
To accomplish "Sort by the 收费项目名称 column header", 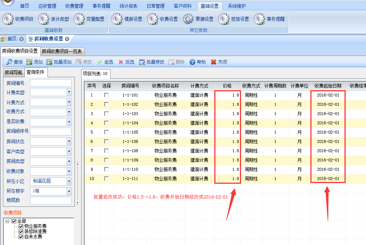I will pos(165,86).
